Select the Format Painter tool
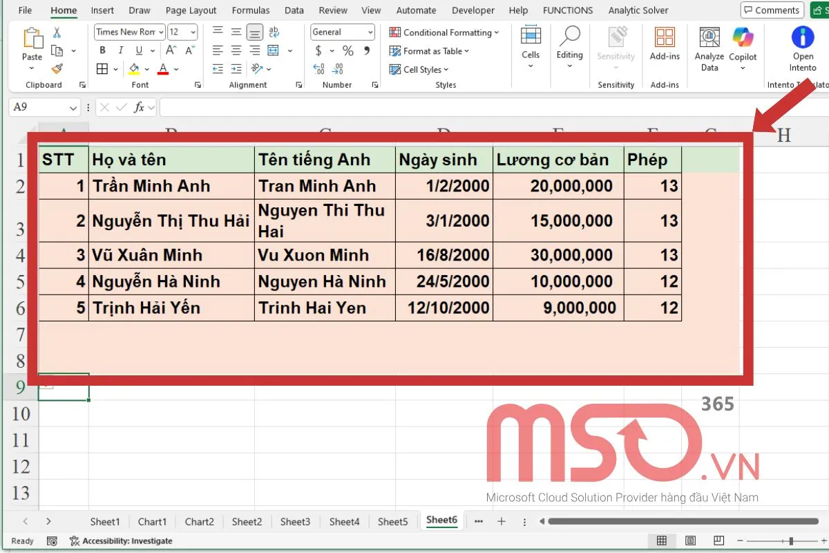Image resolution: width=829 pixels, height=553 pixels. [58, 67]
